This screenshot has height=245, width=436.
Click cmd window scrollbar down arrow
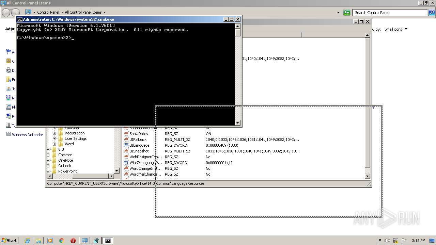pos(238,123)
